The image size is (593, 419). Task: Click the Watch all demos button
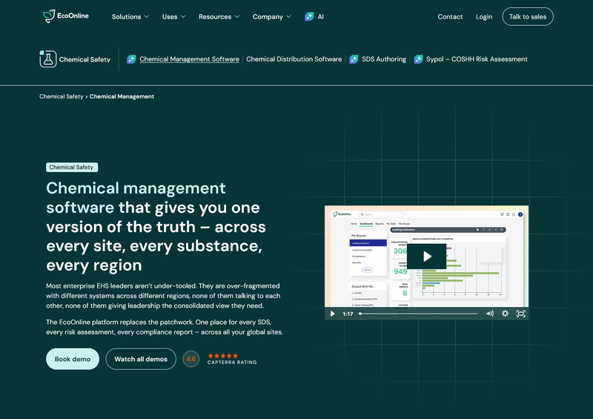point(141,359)
